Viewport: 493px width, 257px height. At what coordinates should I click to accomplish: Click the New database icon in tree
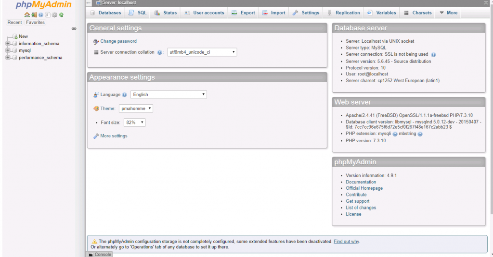15,37
